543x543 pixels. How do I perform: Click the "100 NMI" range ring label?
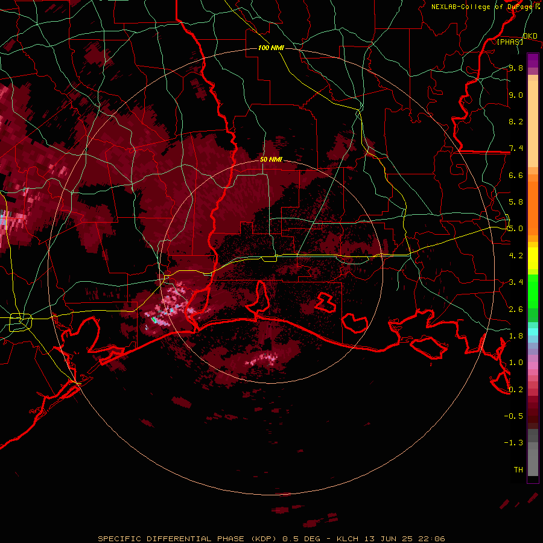pos(271,48)
